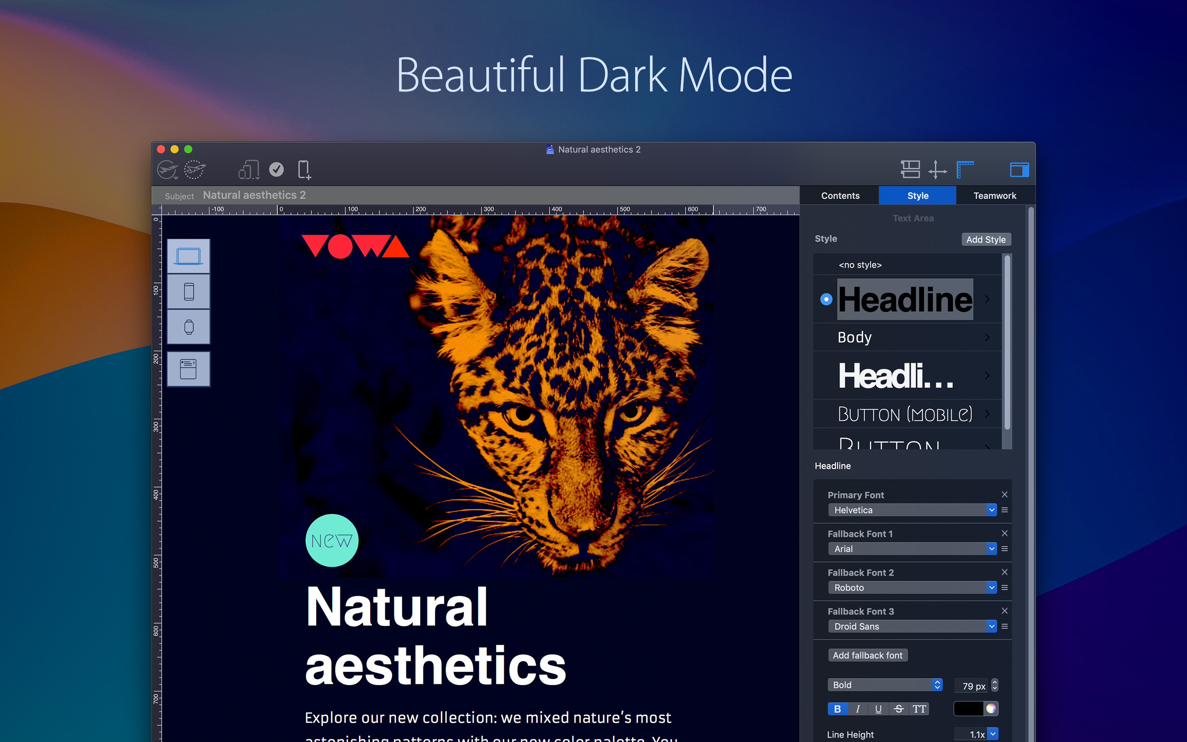Click the send email airplane icon
The width and height of the screenshot is (1187, 742).
point(167,170)
